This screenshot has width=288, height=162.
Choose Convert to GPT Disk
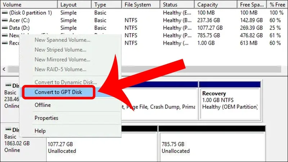[x=58, y=92]
